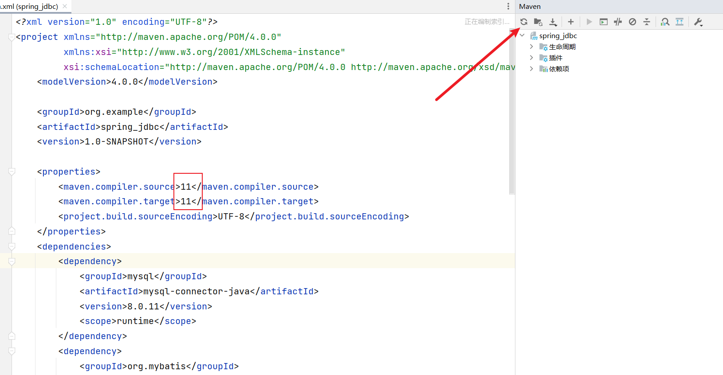The height and width of the screenshot is (375, 723).
Task: Click the Maven panel title
Action: (x=530, y=6)
